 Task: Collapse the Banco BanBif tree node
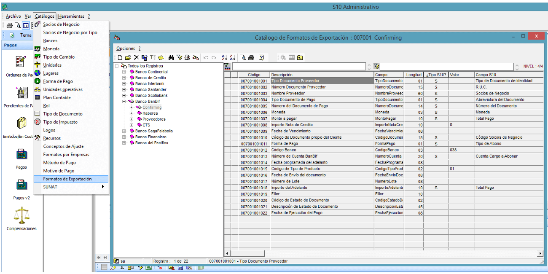(124, 102)
